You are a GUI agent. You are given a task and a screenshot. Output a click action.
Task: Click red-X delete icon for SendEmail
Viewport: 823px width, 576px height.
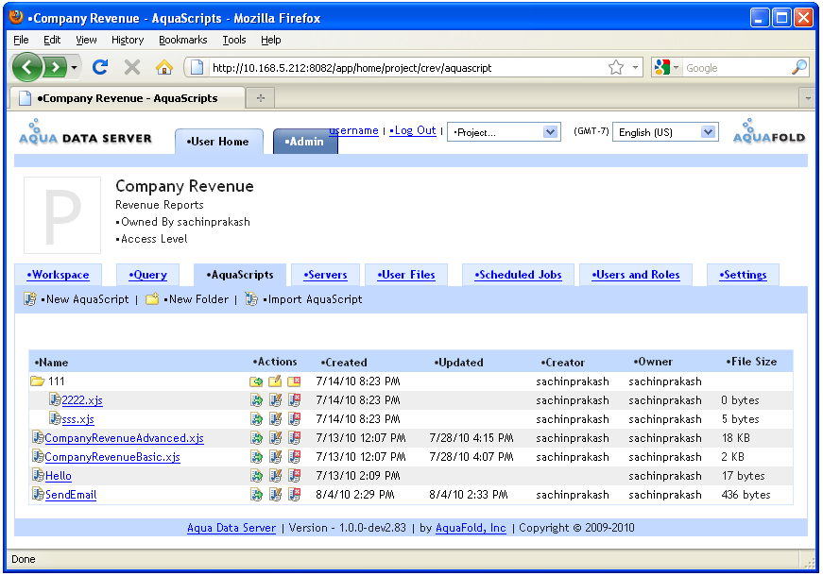point(295,495)
